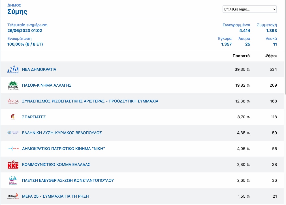Click the Έγκυρα label
This screenshot has width=286, height=205.
(225, 39)
